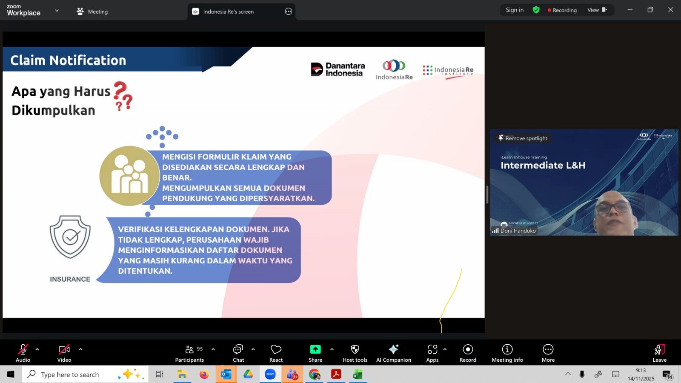
Task: Open the Chat panel
Action: pyautogui.click(x=238, y=353)
